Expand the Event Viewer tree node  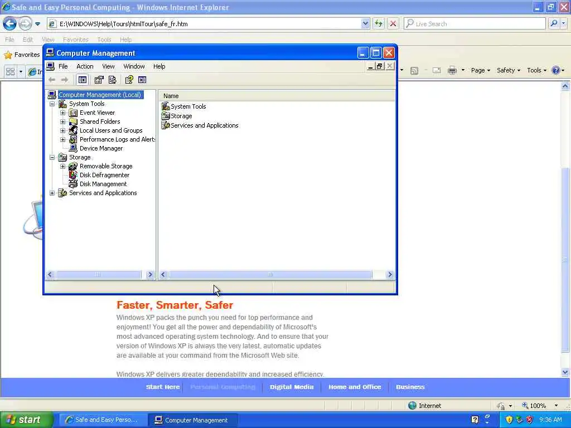pyautogui.click(x=62, y=113)
